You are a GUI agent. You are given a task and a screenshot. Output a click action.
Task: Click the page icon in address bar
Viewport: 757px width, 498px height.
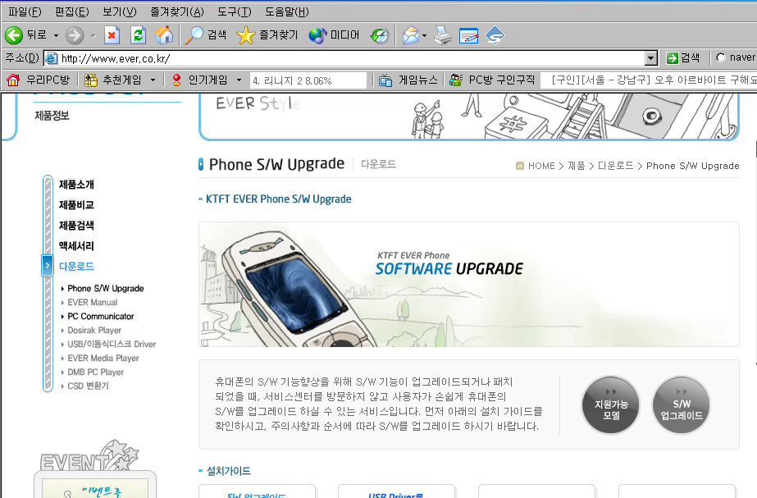point(51,58)
